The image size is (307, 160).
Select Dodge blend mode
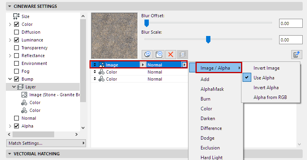208,138
